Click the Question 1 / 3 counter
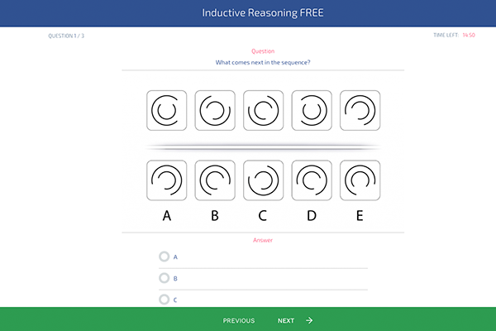Image resolution: width=496 pixels, height=331 pixels. coord(66,36)
